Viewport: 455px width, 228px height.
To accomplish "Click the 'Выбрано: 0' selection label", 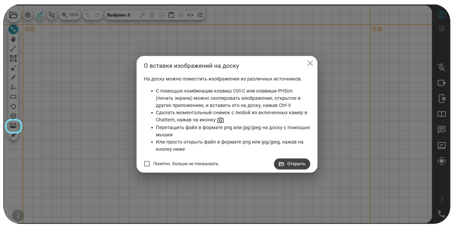I will 119,15.
